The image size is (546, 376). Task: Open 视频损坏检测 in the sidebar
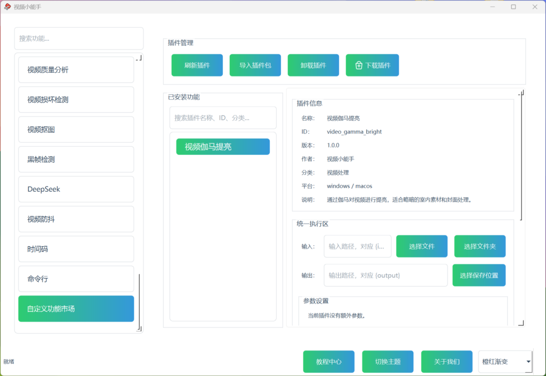click(x=76, y=99)
